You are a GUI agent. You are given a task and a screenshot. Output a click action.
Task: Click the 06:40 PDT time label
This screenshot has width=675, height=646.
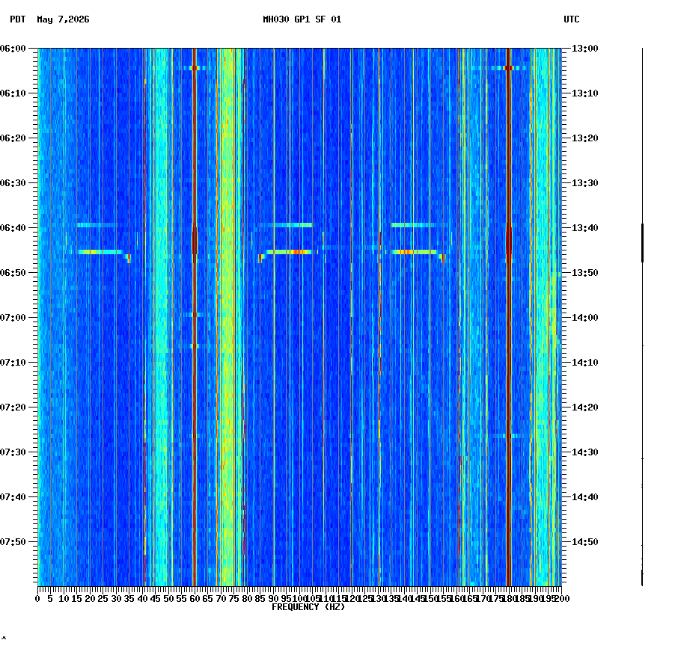(x=13, y=228)
